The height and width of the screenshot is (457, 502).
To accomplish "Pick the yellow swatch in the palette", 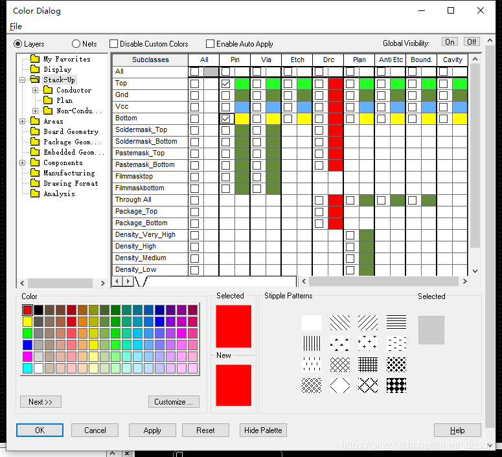I will [x=28, y=322].
